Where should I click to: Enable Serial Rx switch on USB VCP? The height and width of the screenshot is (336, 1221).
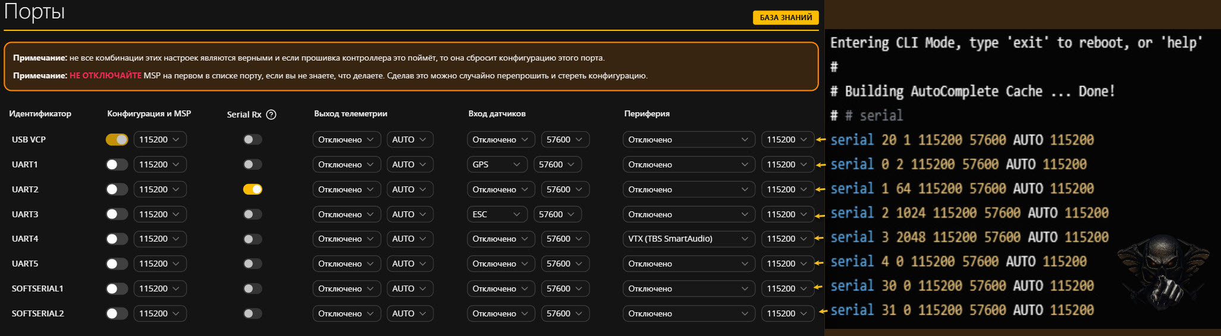253,140
